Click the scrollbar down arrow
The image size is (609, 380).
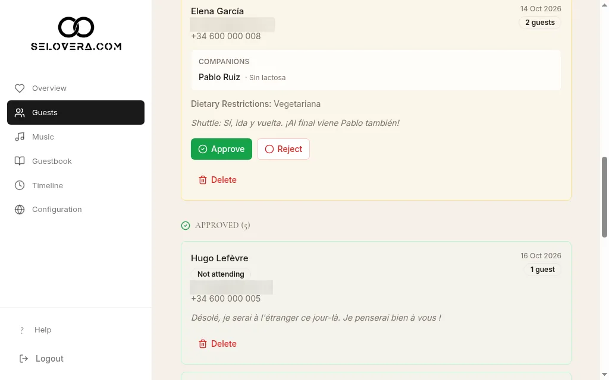pyautogui.click(x=604, y=375)
